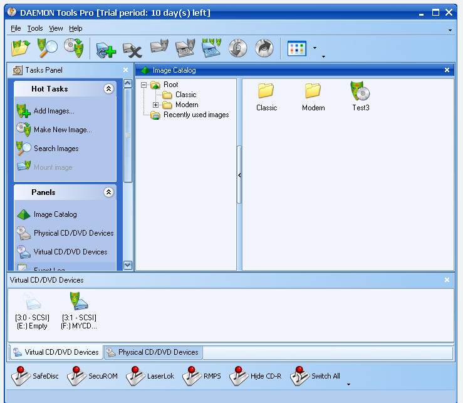Open the Tools menu
463x403 pixels.
click(x=35, y=28)
